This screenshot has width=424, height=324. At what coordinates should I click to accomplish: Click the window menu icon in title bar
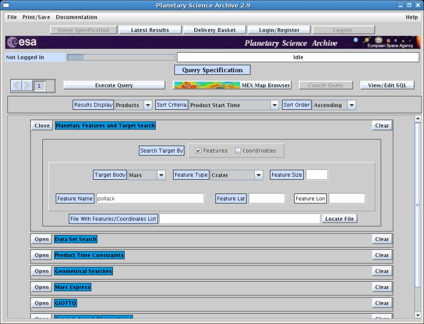[6, 5]
